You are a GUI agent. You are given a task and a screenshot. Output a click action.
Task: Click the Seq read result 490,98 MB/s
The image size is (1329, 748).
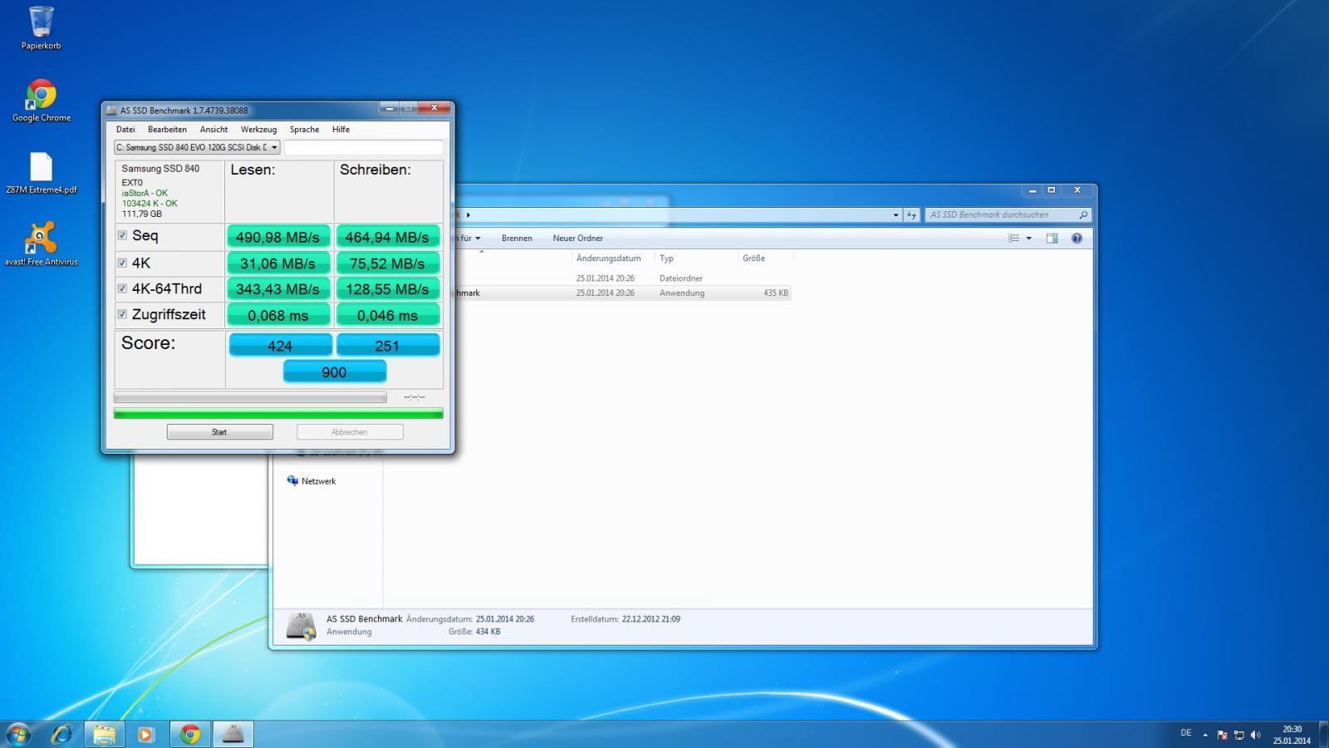pos(278,237)
